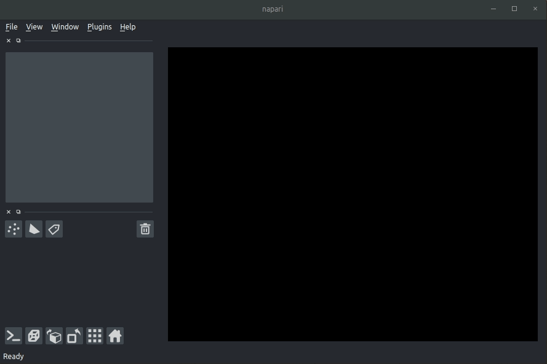Add a new Points layer
Screen dimensions: 547x364
[x=13, y=229]
